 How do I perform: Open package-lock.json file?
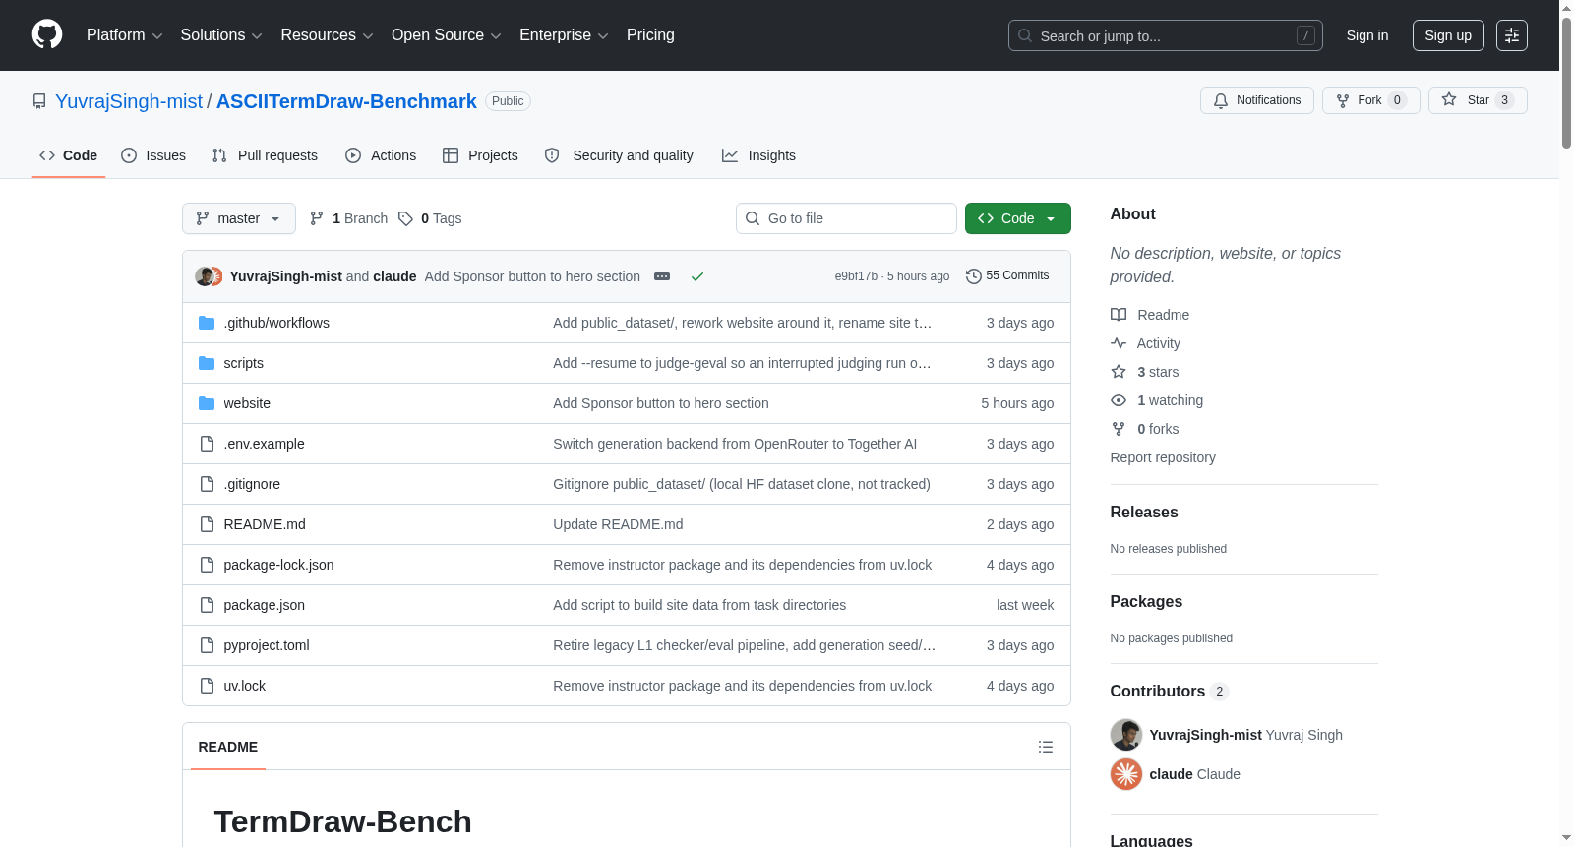(x=278, y=565)
